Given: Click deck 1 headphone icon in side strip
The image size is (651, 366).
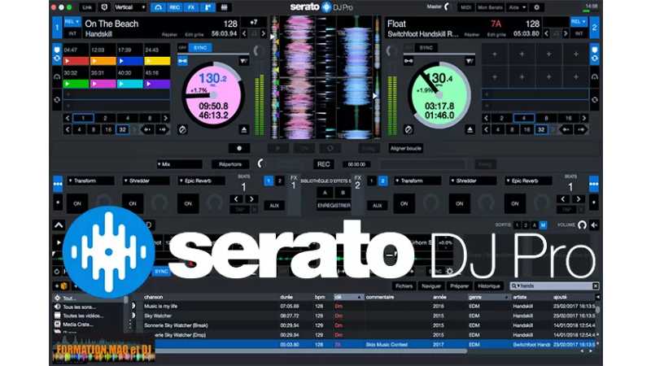Looking at the screenshot, I should (57, 76).
